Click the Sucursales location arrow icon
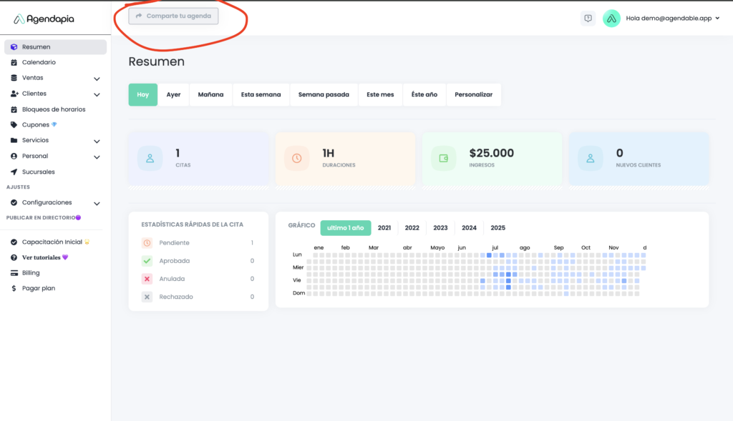 click(14, 172)
